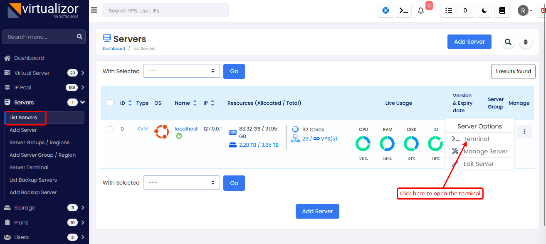The height and width of the screenshot is (244, 546).
Task: Open the top With Selected dropdown
Action: tap(181, 71)
